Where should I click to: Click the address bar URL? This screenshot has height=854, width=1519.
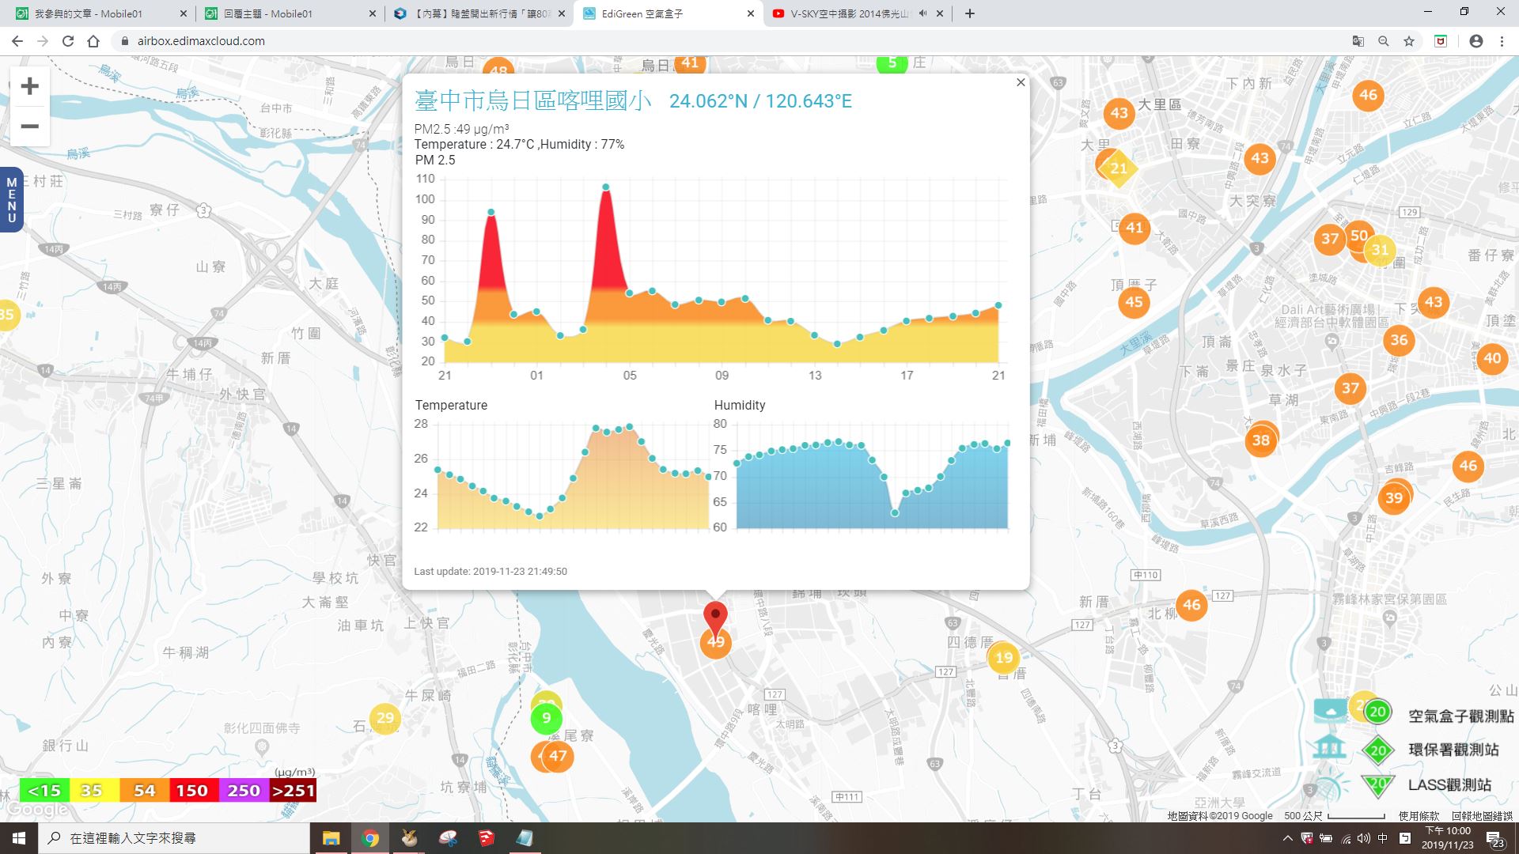pyautogui.click(x=201, y=41)
